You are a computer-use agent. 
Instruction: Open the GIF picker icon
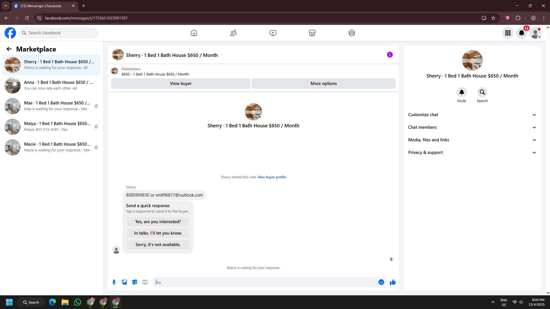click(145, 282)
